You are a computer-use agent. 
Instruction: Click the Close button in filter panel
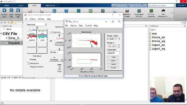point(113,68)
